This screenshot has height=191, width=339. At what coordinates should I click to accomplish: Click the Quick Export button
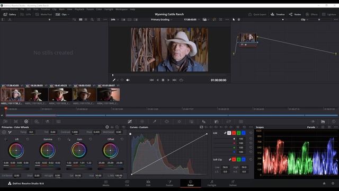tap(257, 14)
